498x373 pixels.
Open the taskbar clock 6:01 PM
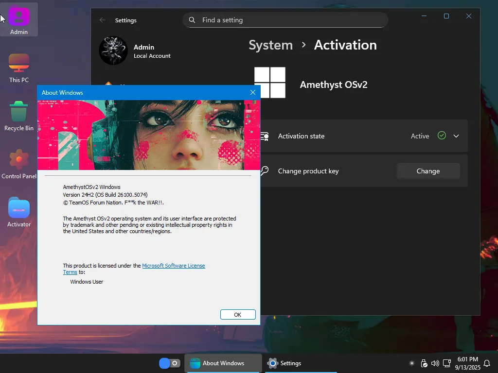(x=467, y=363)
